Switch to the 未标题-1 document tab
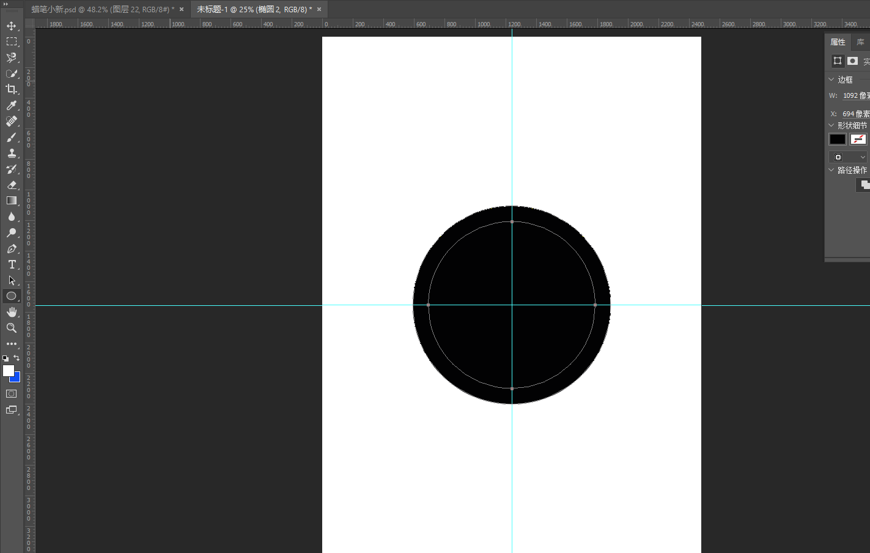Screen dimensions: 870x553 [x=254, y=9]
